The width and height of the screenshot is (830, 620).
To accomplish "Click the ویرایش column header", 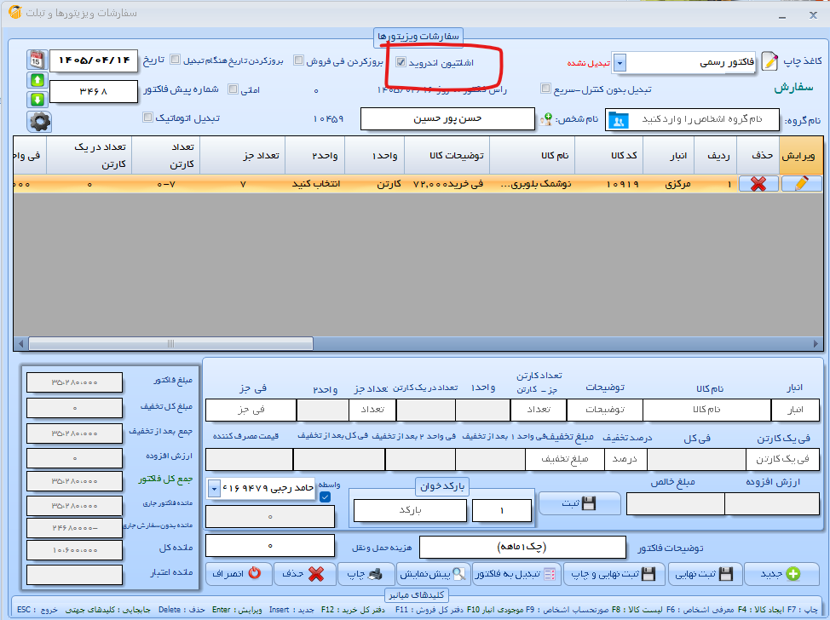I will pyautogui.click(x=800, y=156).
